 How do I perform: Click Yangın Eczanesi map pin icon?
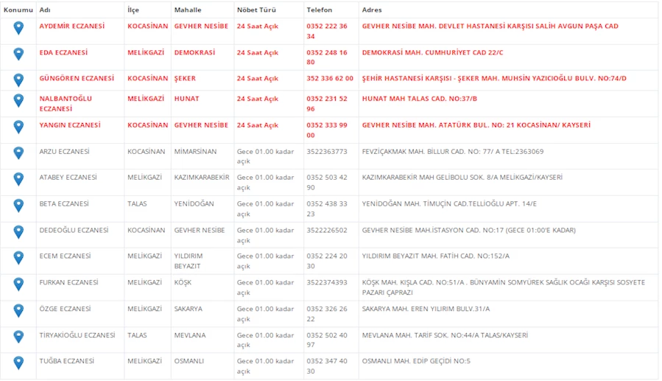(x=18, y=127)
